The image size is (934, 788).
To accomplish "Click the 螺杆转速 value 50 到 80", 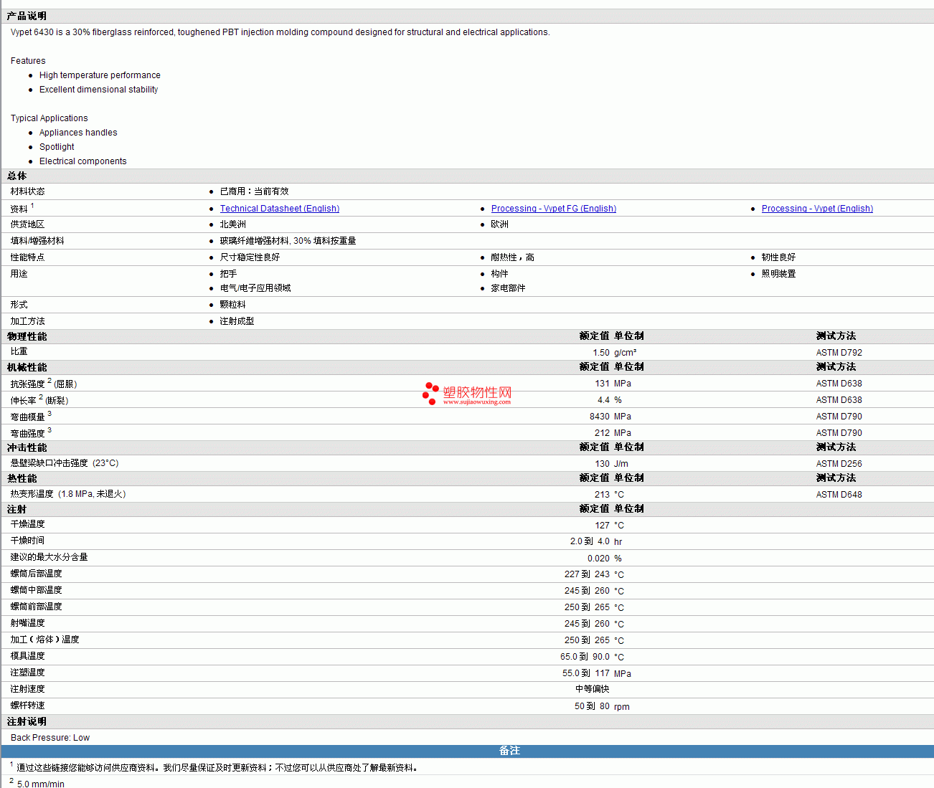I will point(592,706).
